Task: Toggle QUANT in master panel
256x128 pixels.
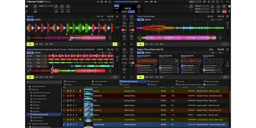Action: (x=116, y=9)
